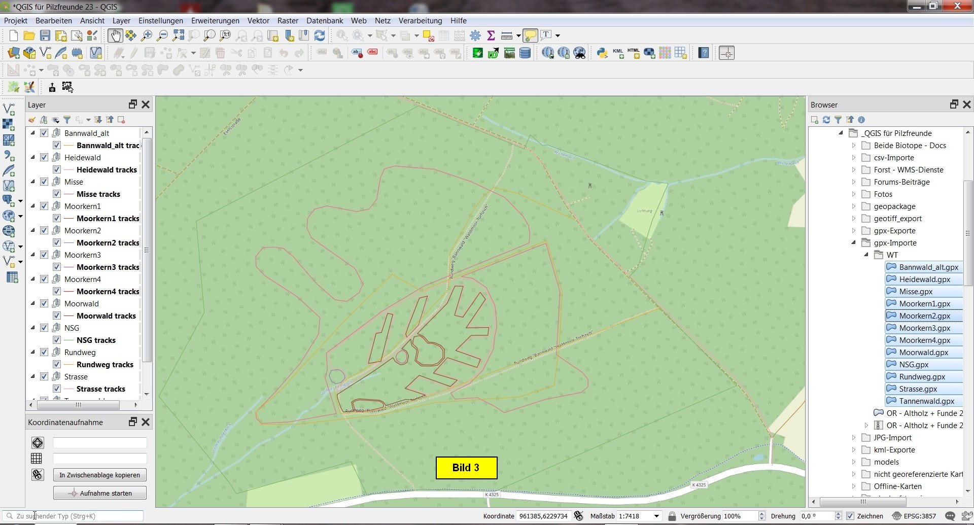Open the Maßstab scale dropdown
This screenshot has width=974, height=525.
click(x=656, y=516)
